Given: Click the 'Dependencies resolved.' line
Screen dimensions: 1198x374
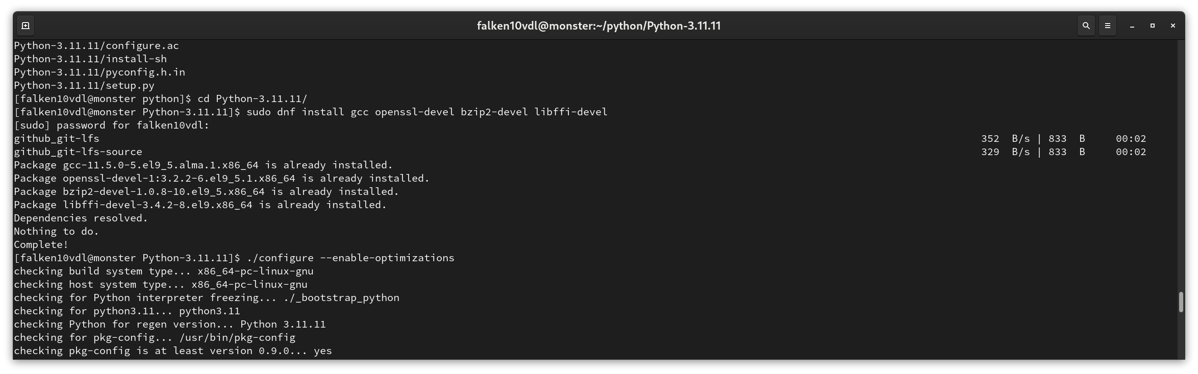Looking at the screenshot, I should 81,218.
